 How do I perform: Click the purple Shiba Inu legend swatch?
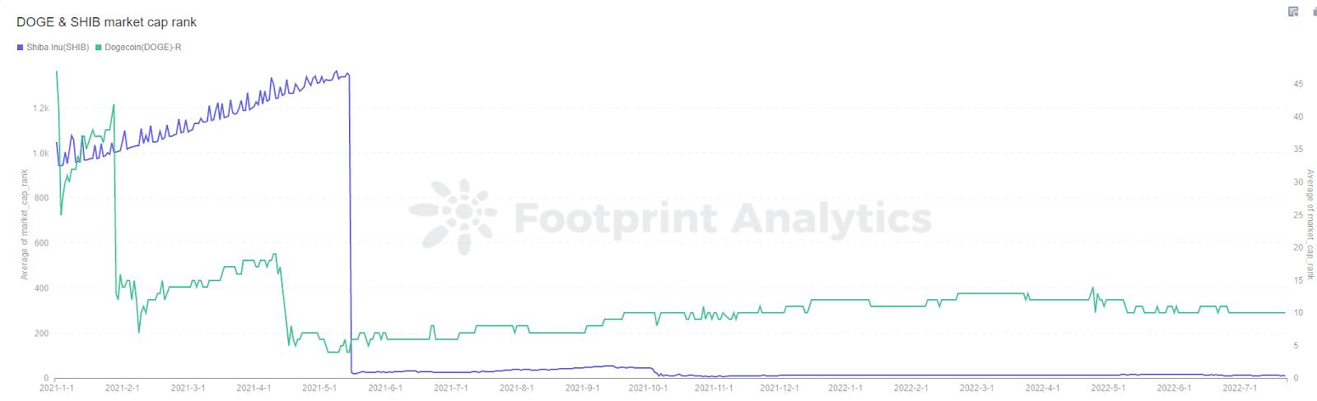pos(20,48)
